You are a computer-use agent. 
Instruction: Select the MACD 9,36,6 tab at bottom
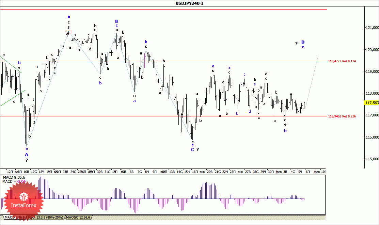15,217
